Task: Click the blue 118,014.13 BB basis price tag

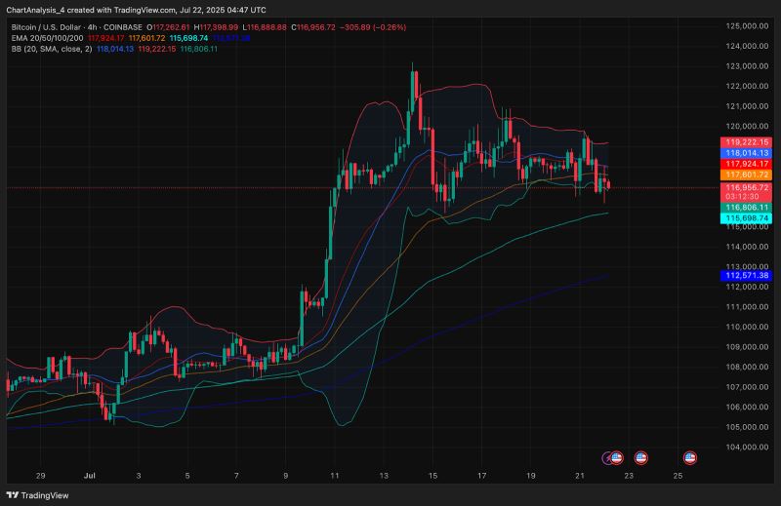Action: pyautogui.click(x=748, y=153)
